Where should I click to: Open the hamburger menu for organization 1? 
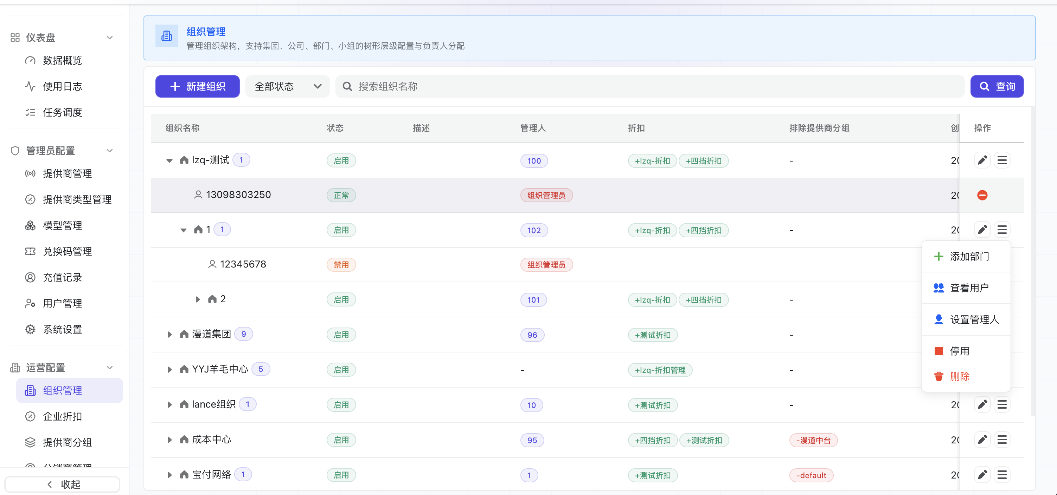(1002, 230)
